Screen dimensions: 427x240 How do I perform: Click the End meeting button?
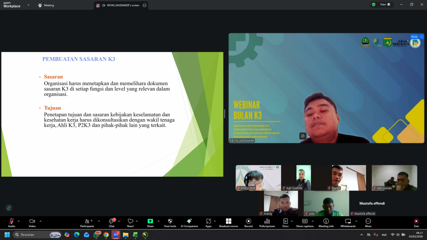point(416,222)
